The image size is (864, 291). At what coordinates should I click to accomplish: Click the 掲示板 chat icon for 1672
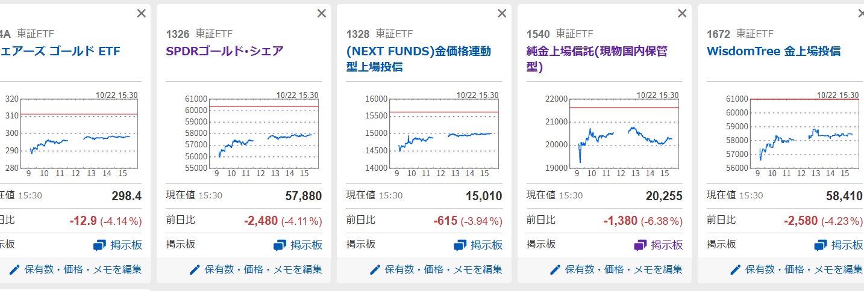[820, 245]
